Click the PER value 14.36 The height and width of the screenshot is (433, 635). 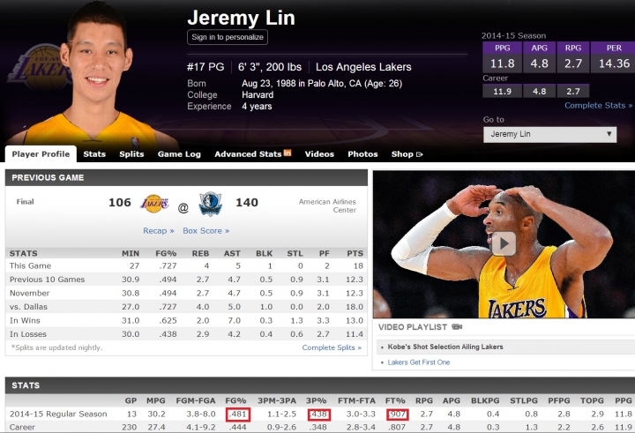(614, 63)
